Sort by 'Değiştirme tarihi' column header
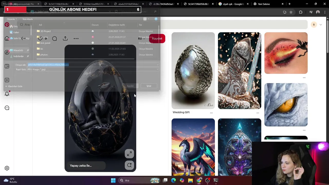 [116, 25]
